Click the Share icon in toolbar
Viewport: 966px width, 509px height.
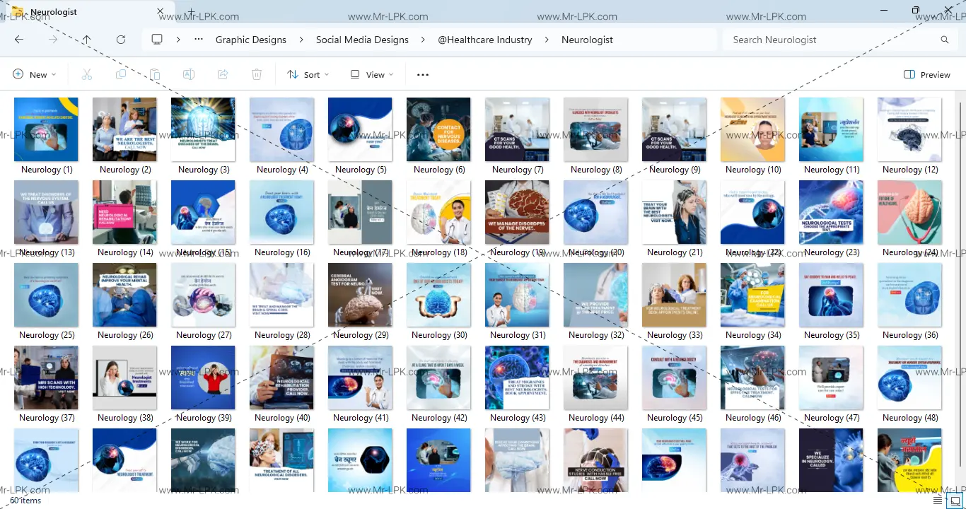(223, 74)
